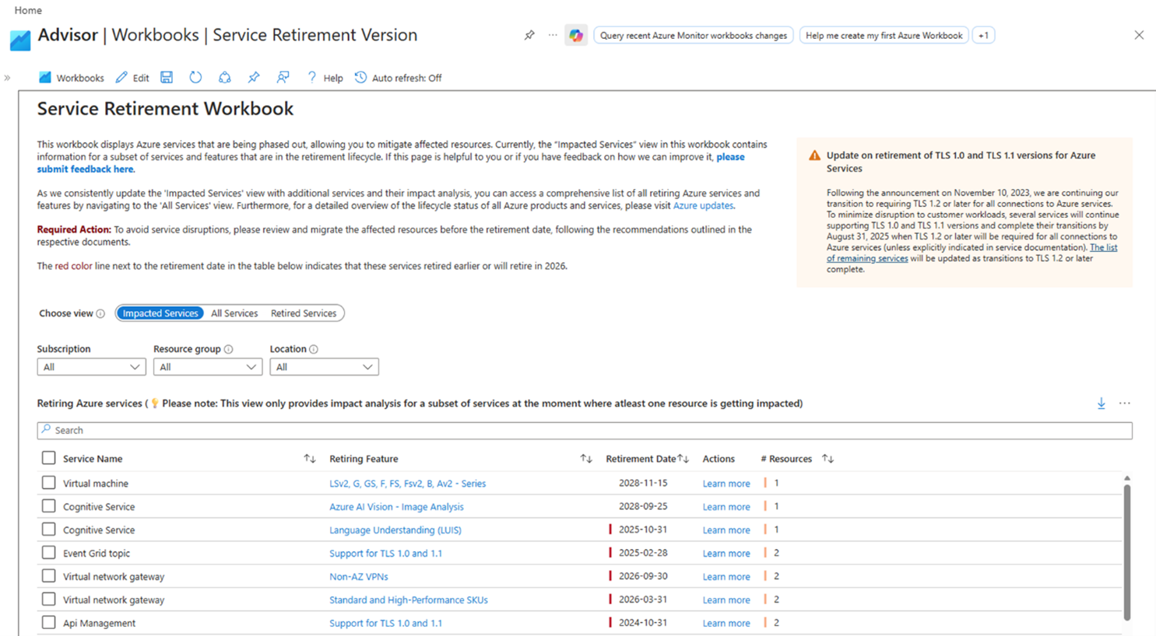The image size is (1156, 636).
Task: Click Auto refresh: Off label
Action: [x=406, y=78]
